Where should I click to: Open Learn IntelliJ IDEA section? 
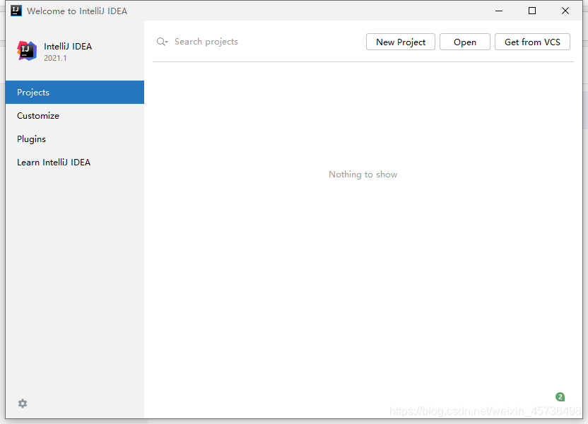[x=75, y=162]
